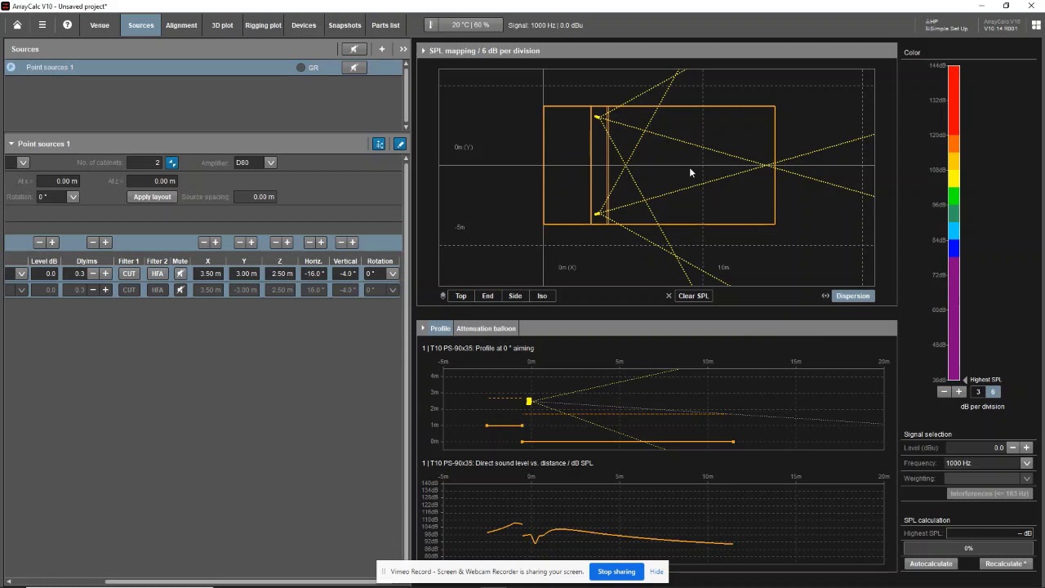Screen dimensions: 1045x588
Task: Open first source row type dropdown
Action: 21,274
